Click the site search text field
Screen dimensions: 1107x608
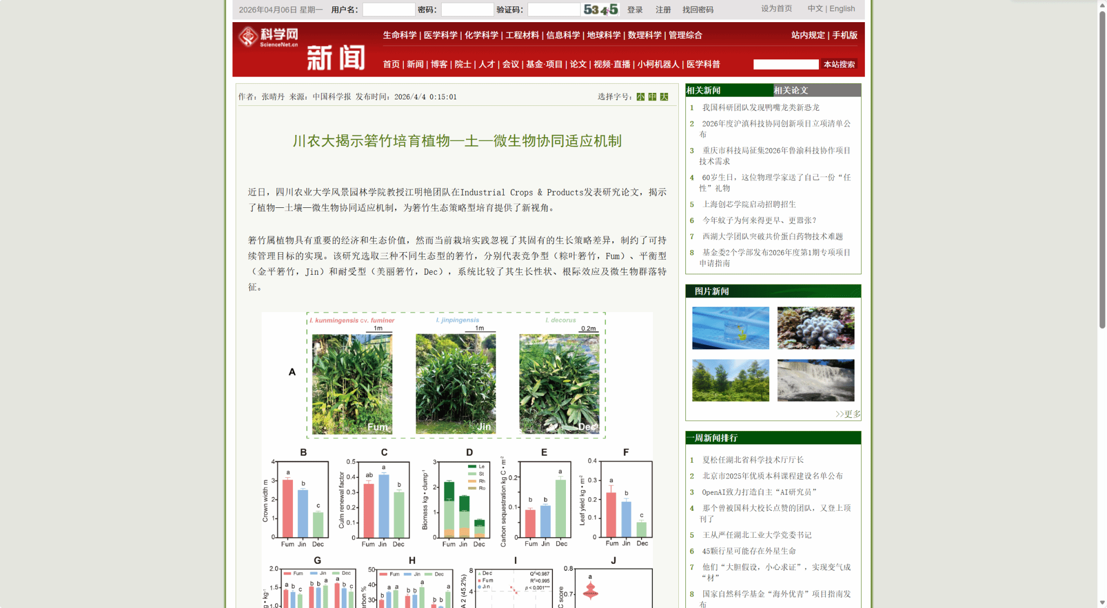(785, 64)
